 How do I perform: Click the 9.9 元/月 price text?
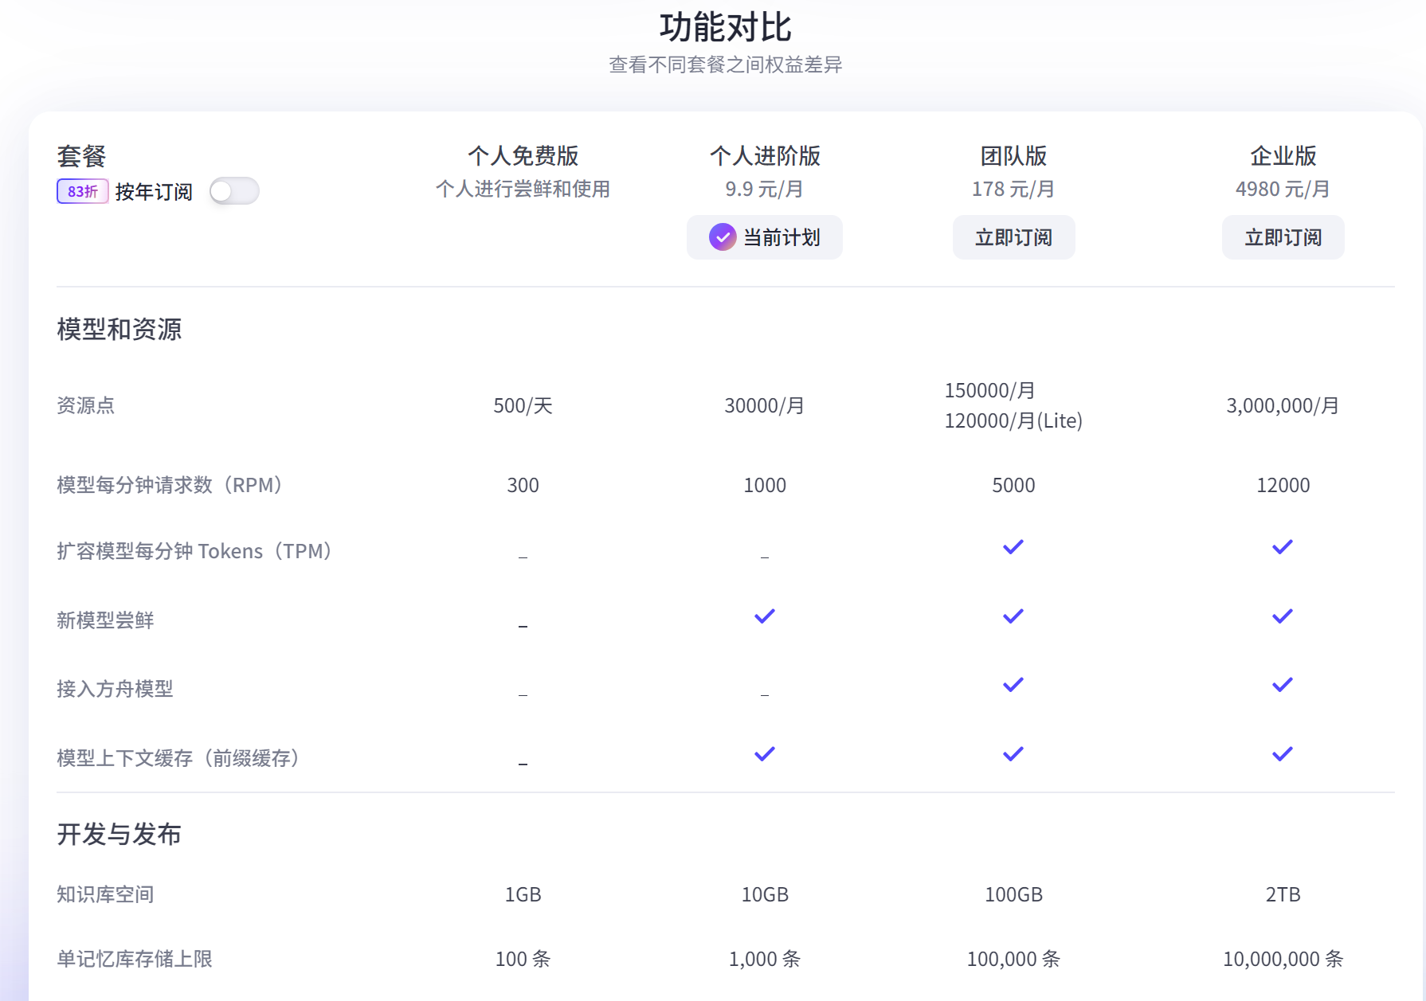[765, 190]
